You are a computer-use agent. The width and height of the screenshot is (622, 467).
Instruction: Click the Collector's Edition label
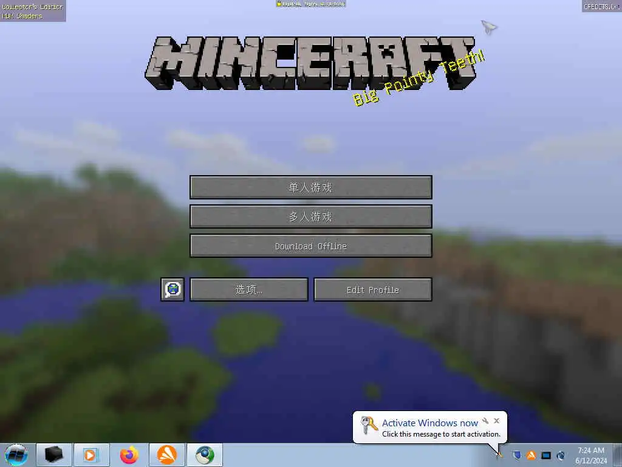click(x=33, y=7)
